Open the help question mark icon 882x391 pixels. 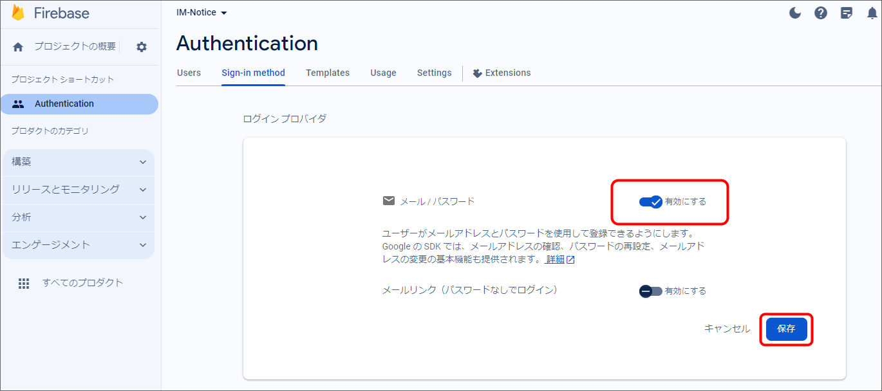click(x=820, y=13)
